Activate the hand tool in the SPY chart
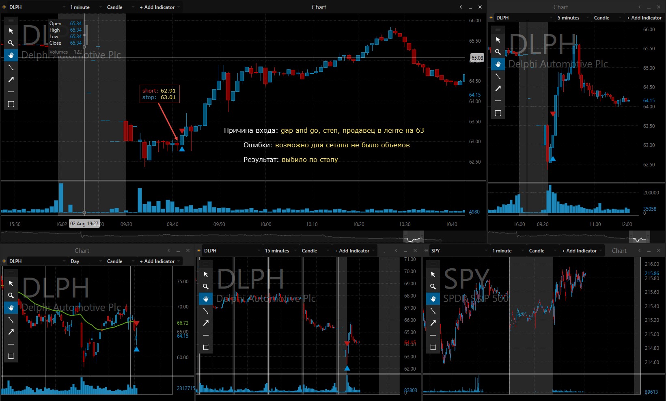Viewport: 666px width, 401px height. click(x=433, y=299)
